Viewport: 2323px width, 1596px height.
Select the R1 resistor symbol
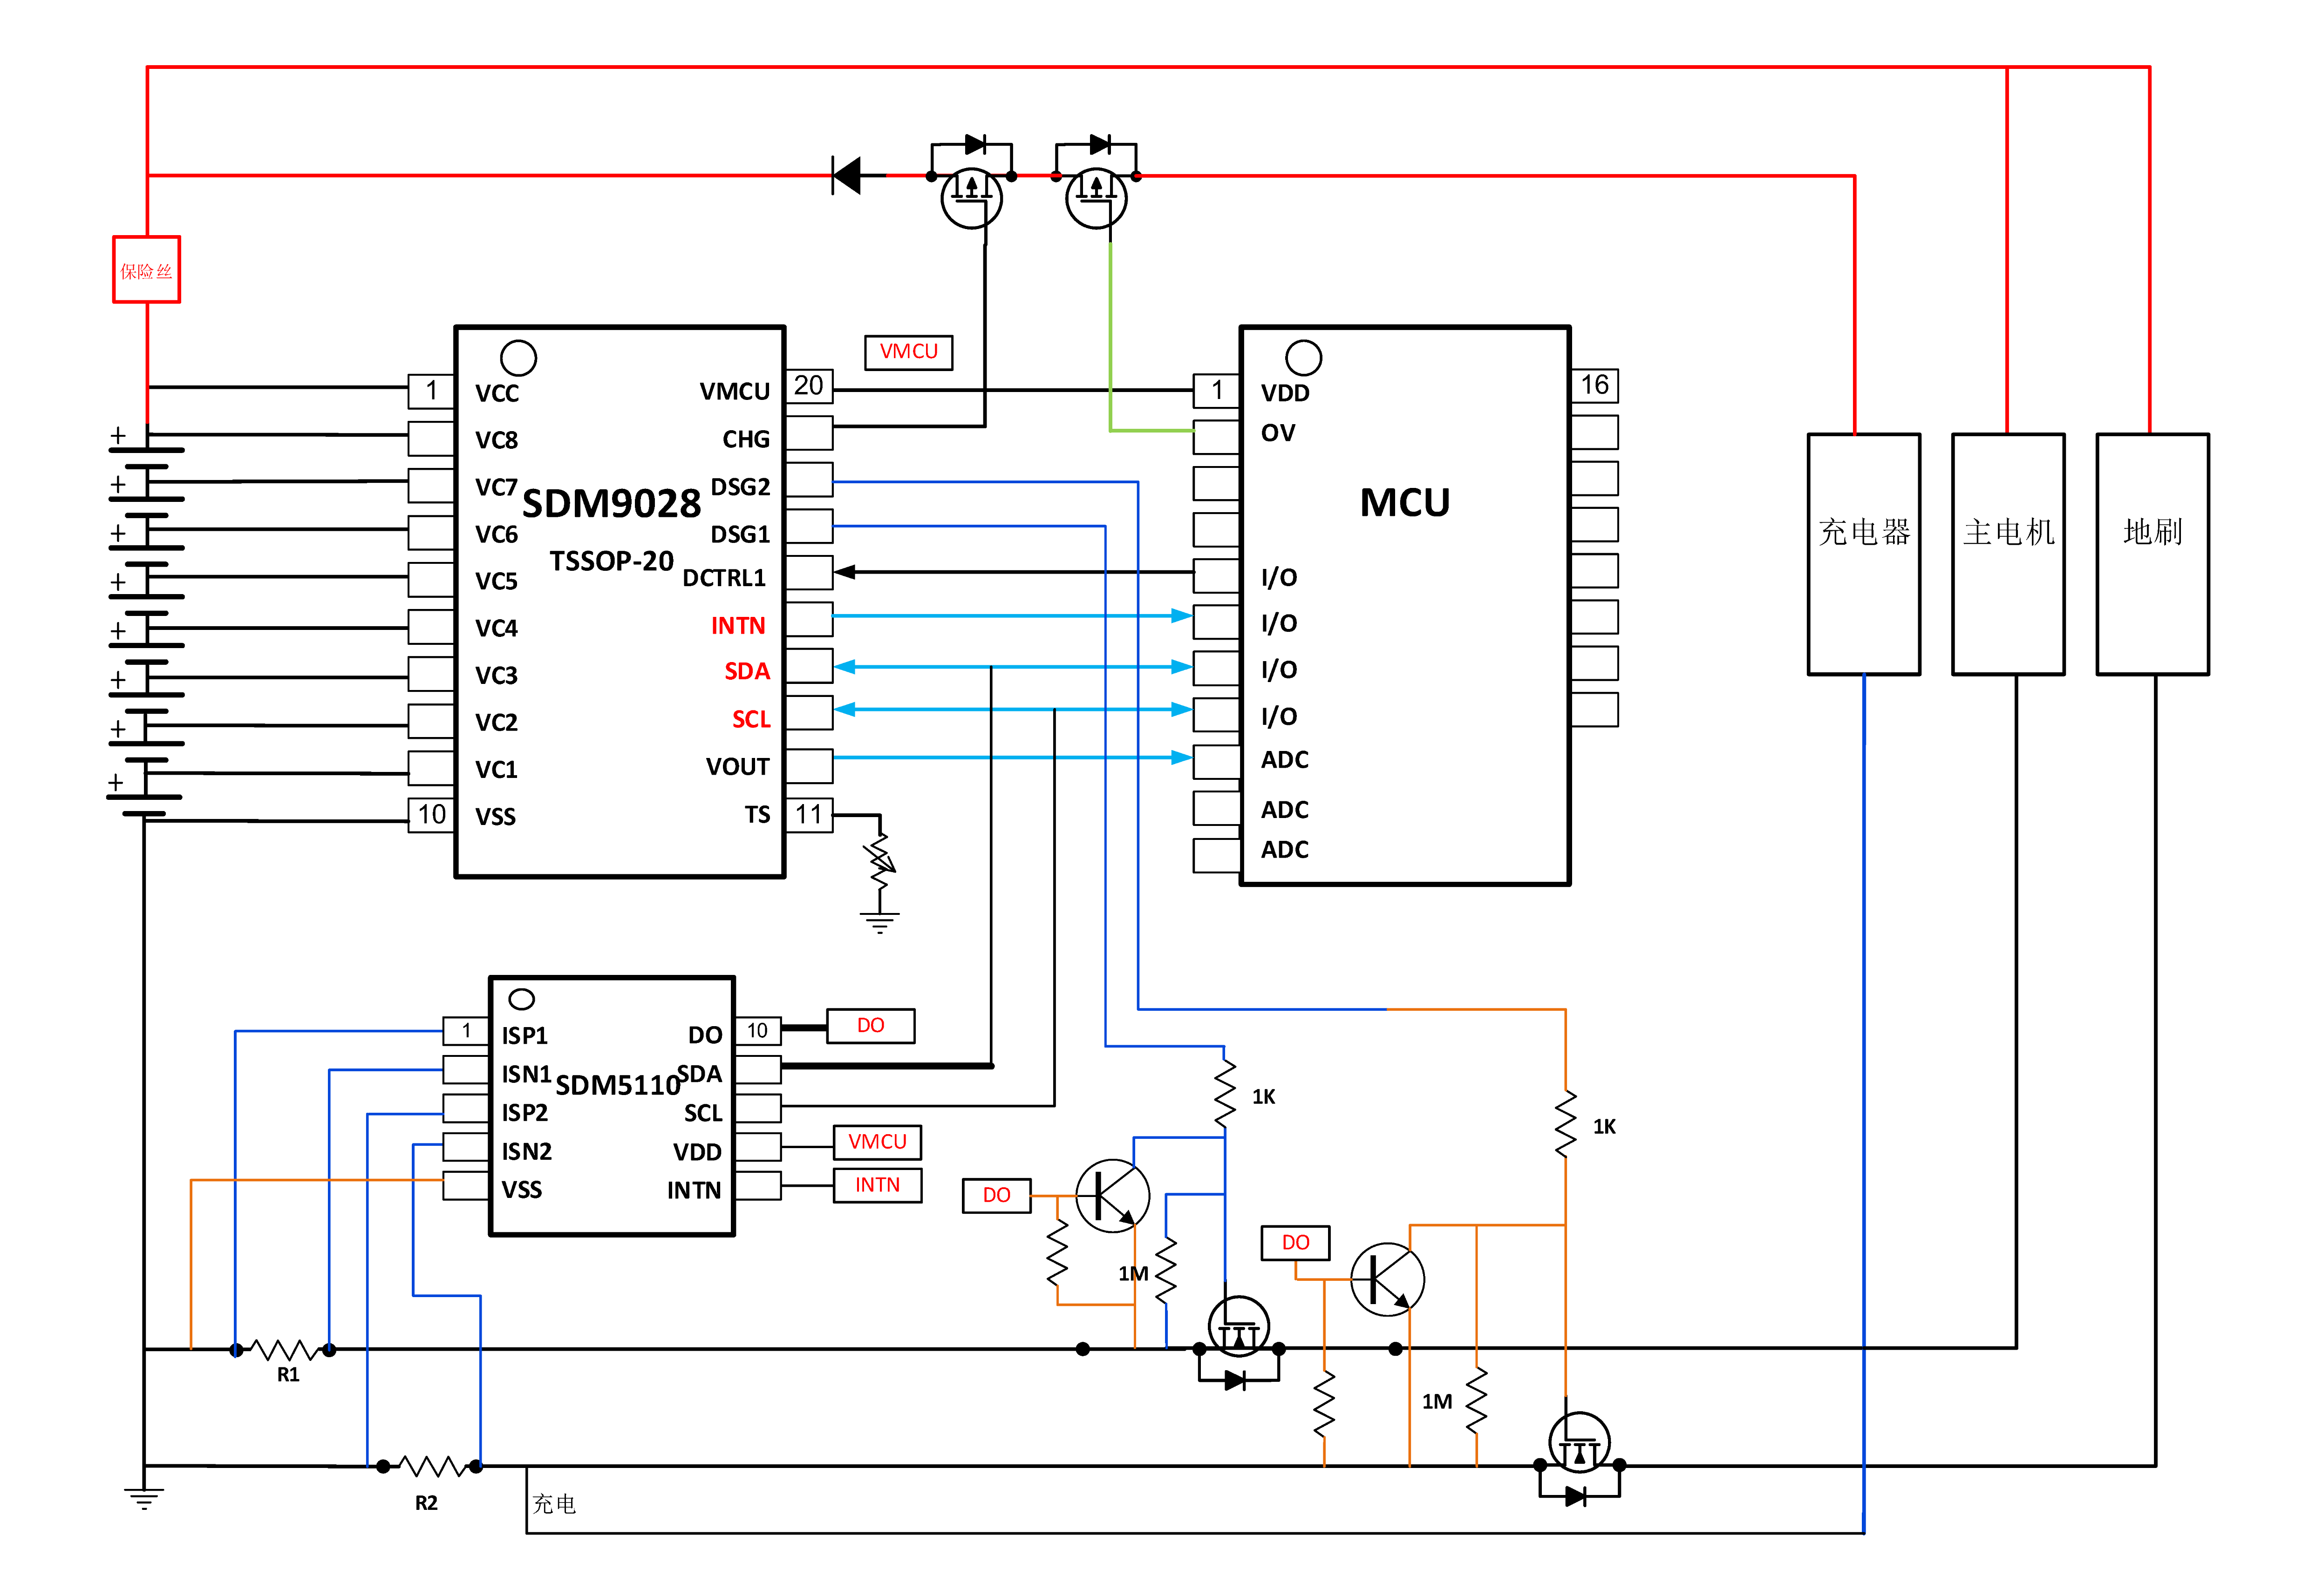click(284, 1350)
